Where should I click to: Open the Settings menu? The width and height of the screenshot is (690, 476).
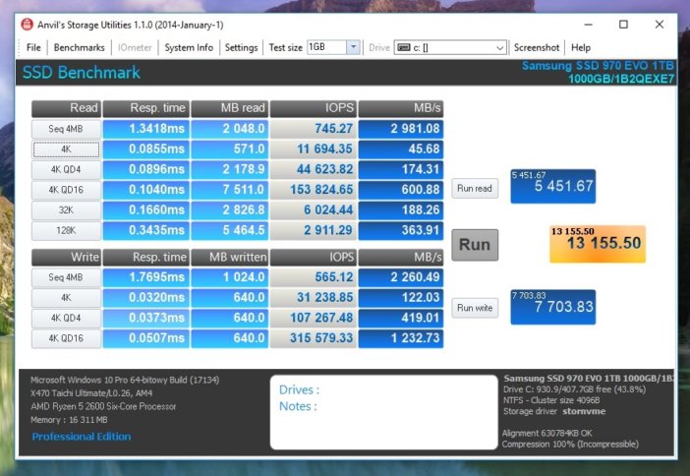tap(241, 47)
